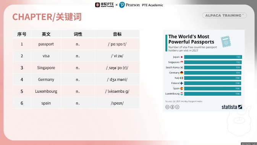Select the word Luxembourg in table

tap(46, 91)
